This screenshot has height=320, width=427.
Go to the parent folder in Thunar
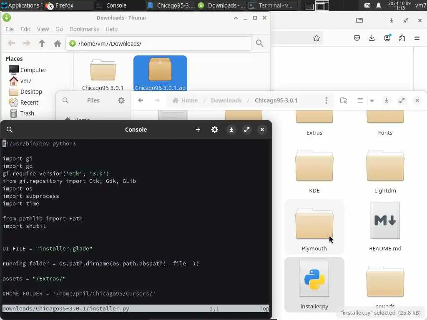42,43
